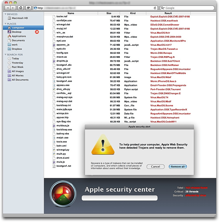The image size is (219, 222).
Task: Collapse the PLACES section triangle
Action: (x=5, y=24)
